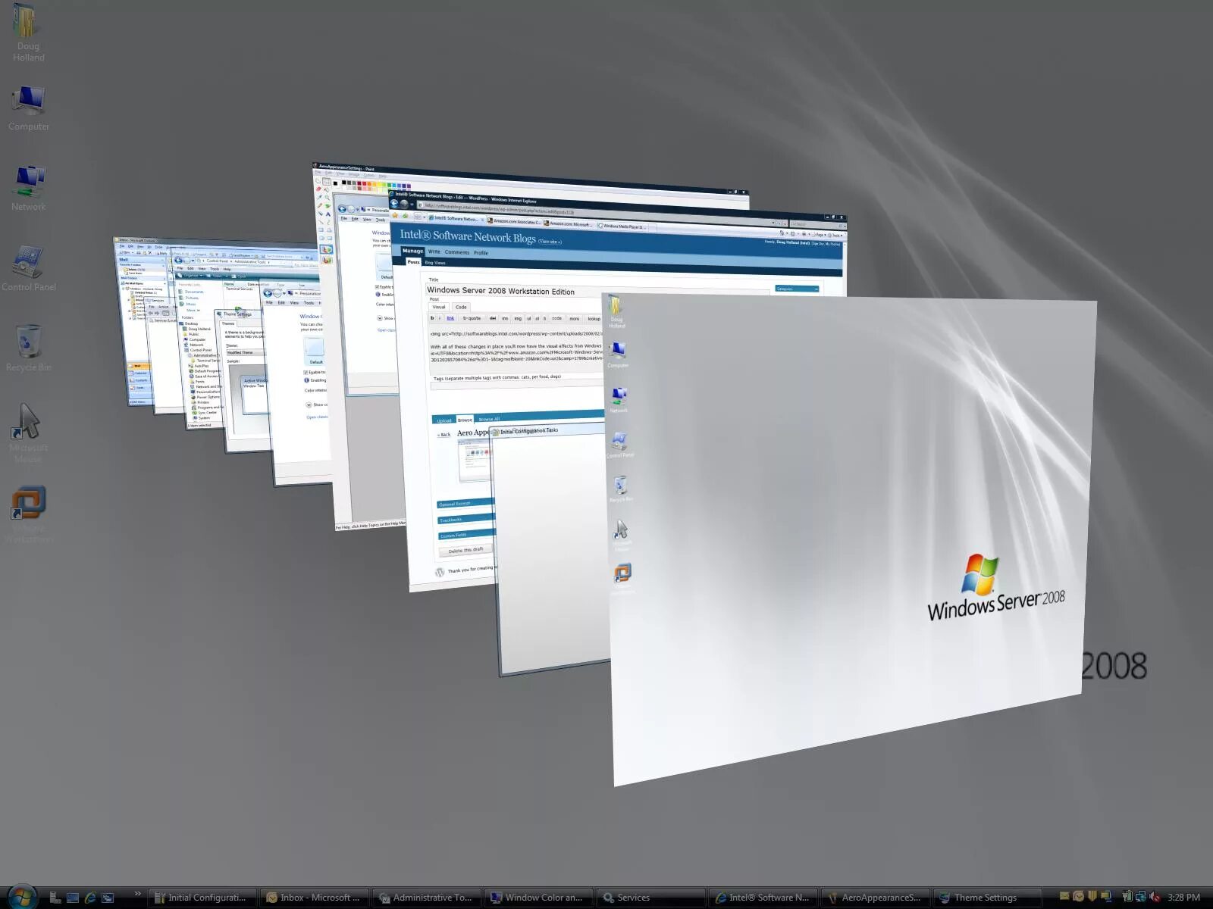Click Recycle Bin inside Desktop thumbnail

click(x=620, y=489)
